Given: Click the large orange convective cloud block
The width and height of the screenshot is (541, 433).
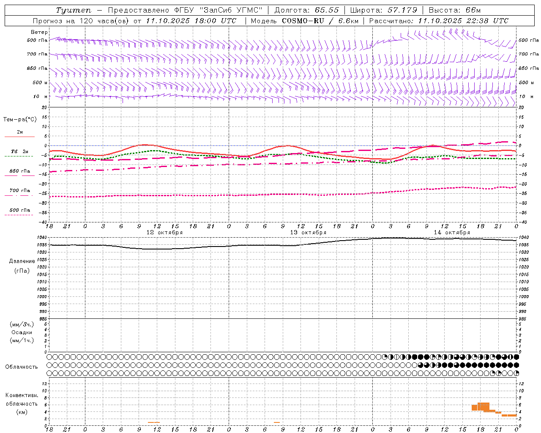Looking at the screenshot, I should pyautogui.click(x=483, y=406).
